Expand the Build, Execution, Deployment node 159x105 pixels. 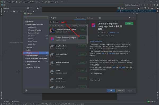tap(25, 59)
